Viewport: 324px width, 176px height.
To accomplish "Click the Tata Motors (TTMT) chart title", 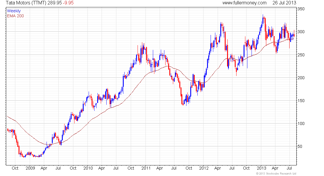I will tap(26, 3).
